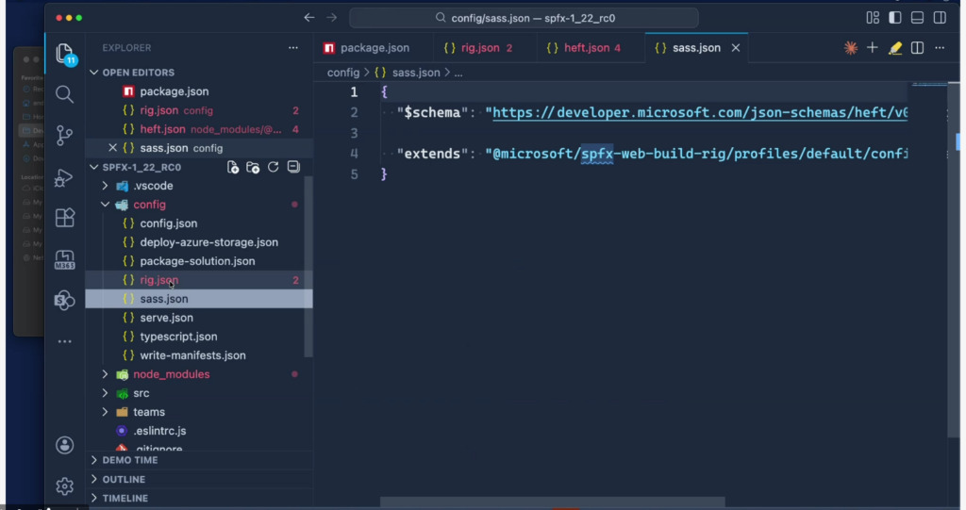The image size is (966, 510).
Task: Toggle the secondary side bar
Action: point(938,17)
